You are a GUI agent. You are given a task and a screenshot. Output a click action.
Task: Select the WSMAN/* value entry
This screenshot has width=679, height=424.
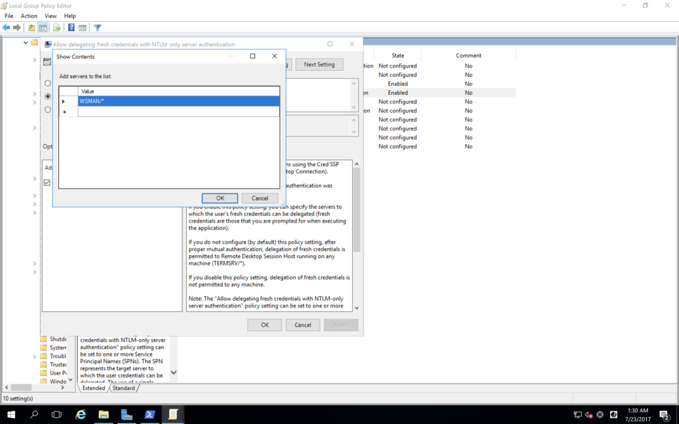(x=178, y=101)
